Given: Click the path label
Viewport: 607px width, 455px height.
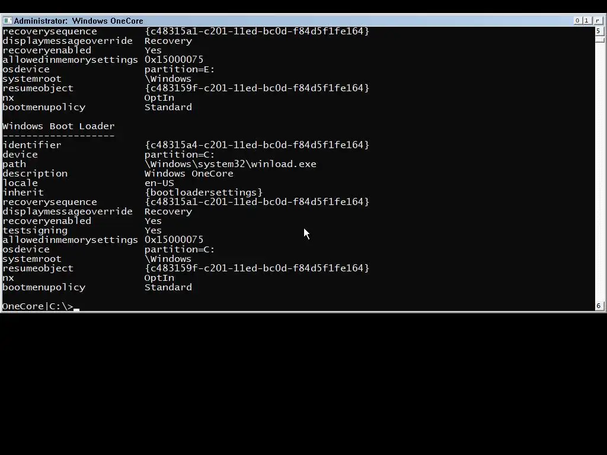Looking at the screenshot, I should click(x=14, y=164).
